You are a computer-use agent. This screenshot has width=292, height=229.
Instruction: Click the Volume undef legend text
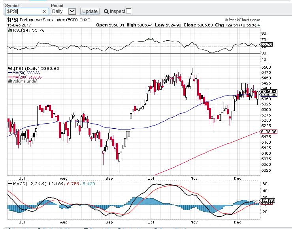click(x=25, y=81)
